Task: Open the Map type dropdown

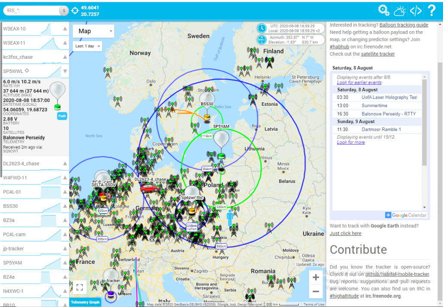Action: pyautogui.click(x=93, y=31)
